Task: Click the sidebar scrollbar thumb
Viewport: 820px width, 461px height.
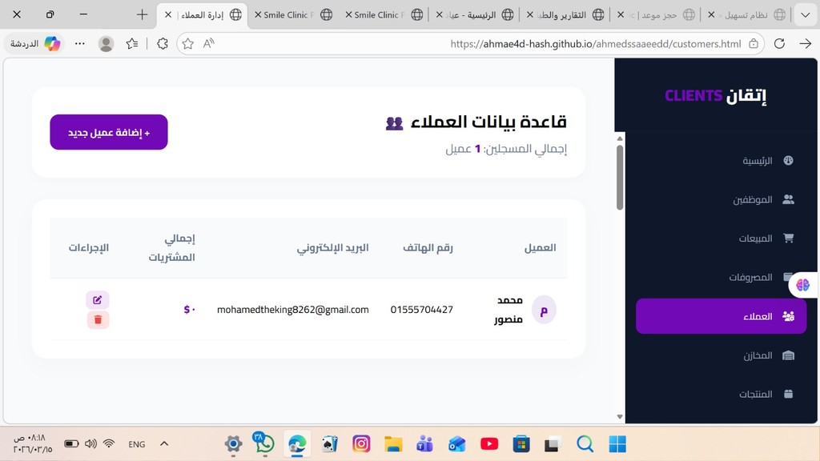Action: (620, 177)
